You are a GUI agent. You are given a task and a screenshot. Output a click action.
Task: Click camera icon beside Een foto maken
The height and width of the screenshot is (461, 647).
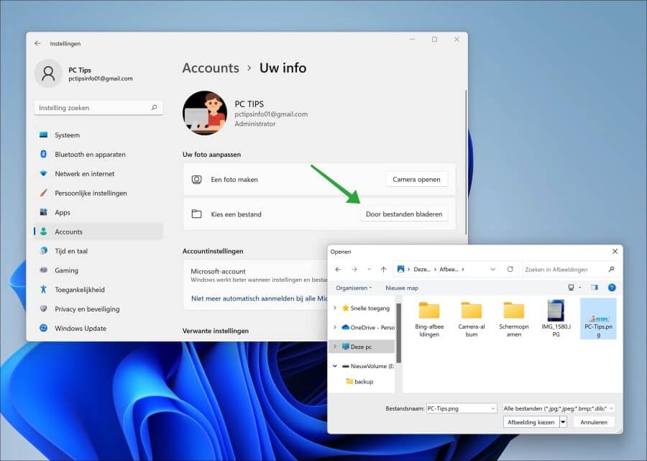196,180
